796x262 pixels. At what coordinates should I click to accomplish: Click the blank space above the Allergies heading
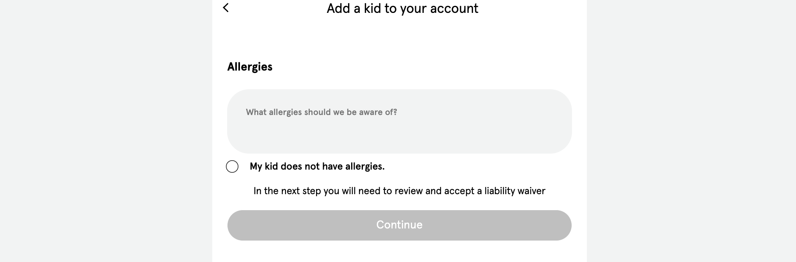click(399, 39)
